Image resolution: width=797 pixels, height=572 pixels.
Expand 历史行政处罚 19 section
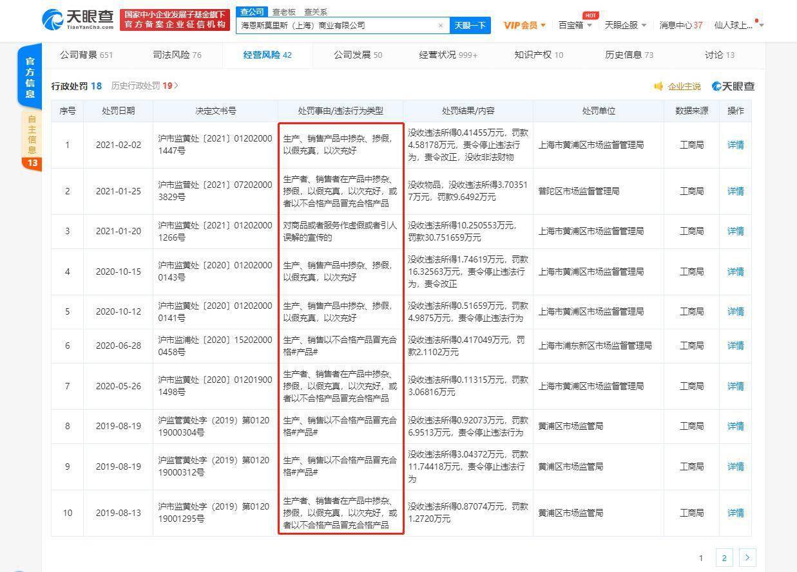(x=144, y=86)
